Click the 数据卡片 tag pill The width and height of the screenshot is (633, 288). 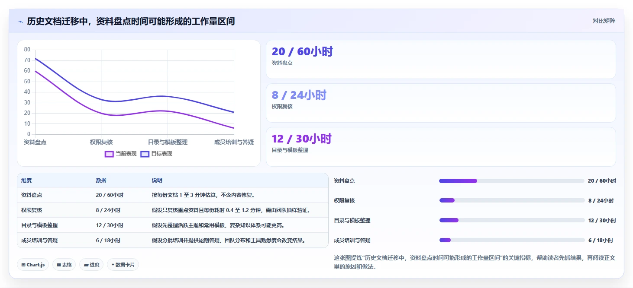(123, 265)
